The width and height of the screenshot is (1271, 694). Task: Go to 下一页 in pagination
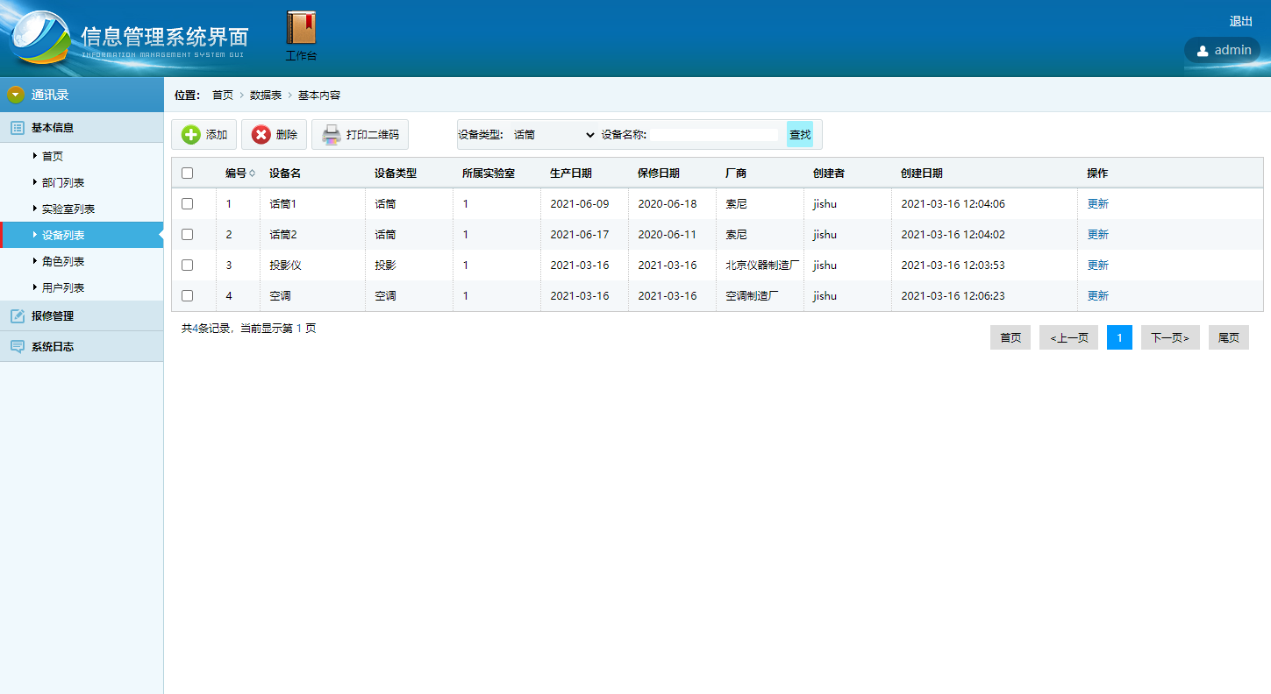[x=1169, y=338]
